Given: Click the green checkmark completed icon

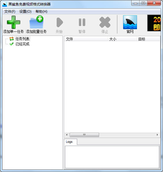Looking at the screenshot, I should click(12, 44).
